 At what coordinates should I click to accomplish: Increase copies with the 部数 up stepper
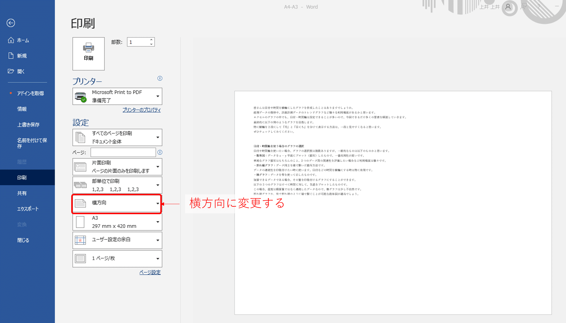pos(151,40)
